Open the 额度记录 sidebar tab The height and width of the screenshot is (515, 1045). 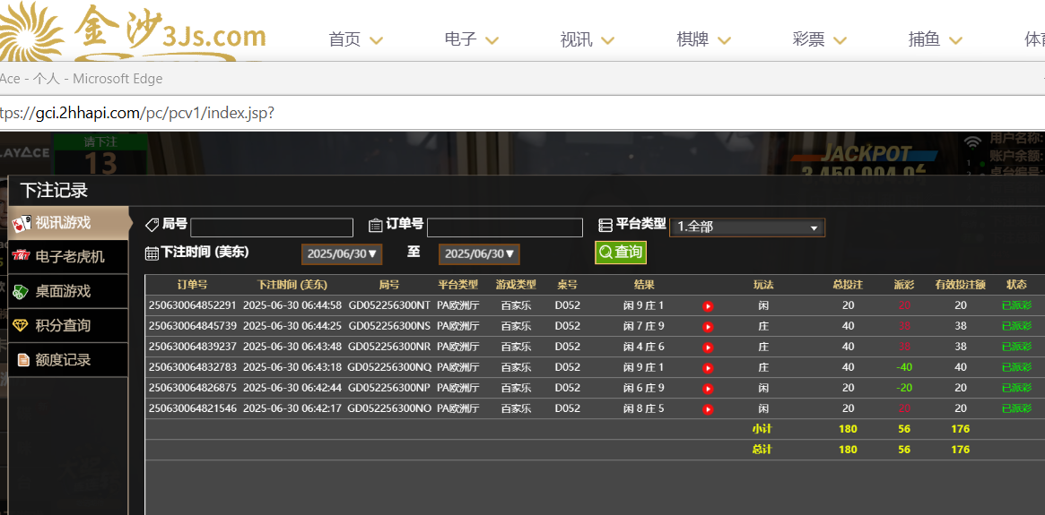click(62, 359)
